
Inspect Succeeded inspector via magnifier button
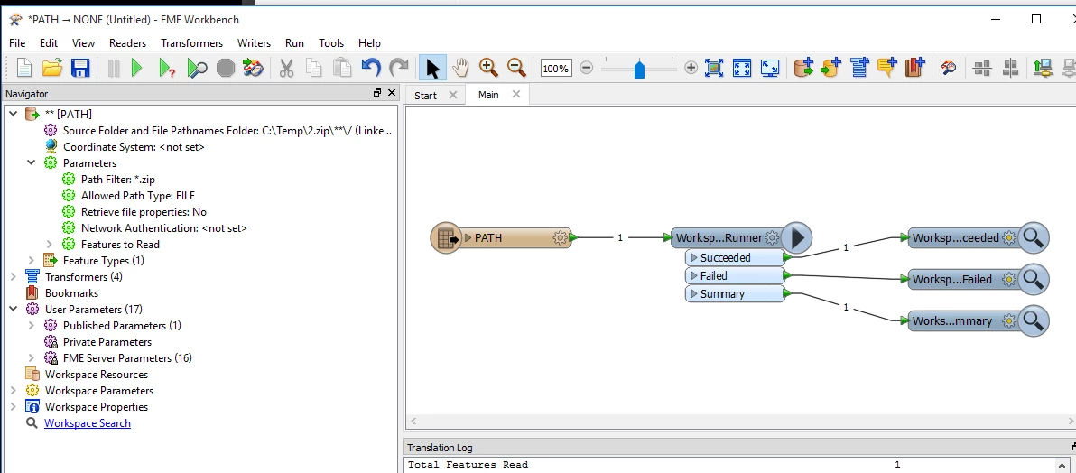point(1033,237)
